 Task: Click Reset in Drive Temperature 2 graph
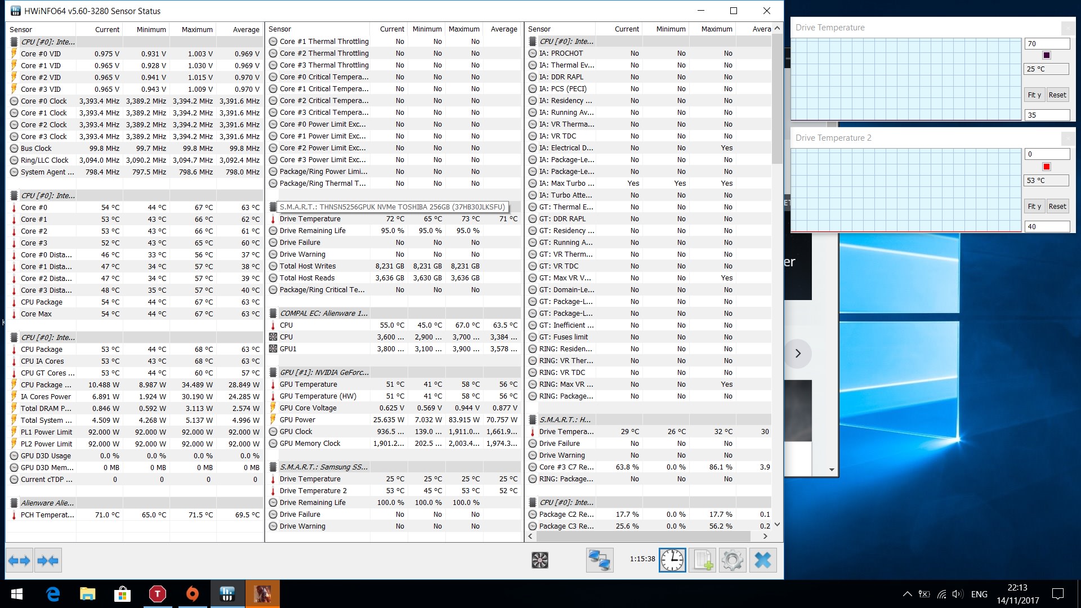coord(1057,207)
